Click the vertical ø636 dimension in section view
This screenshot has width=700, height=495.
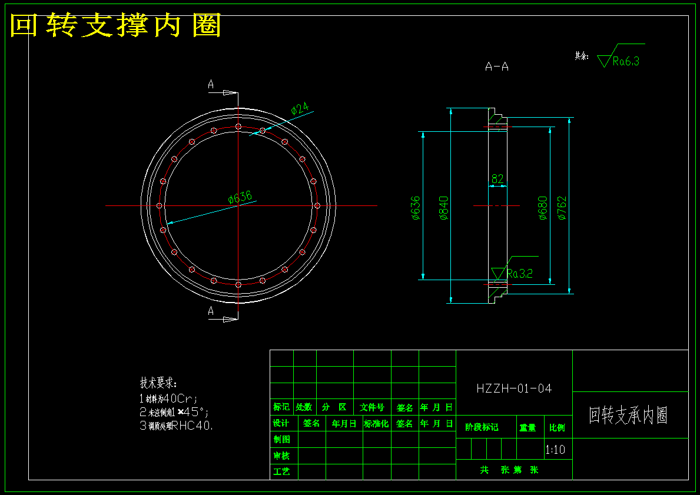(x=416, y=208)
